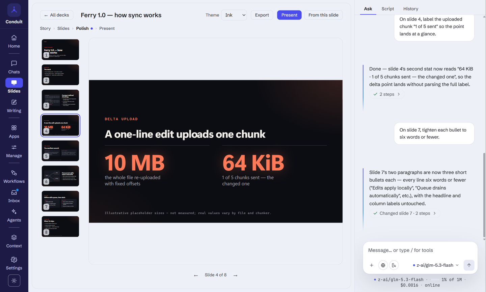Click the Export button
This screenshot has width=486, height=292.
point(262,15)
